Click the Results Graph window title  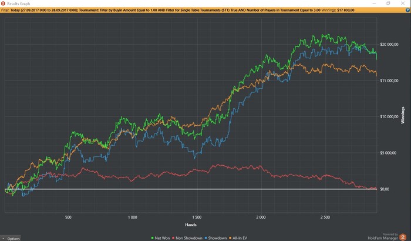(x=18, y=4)
